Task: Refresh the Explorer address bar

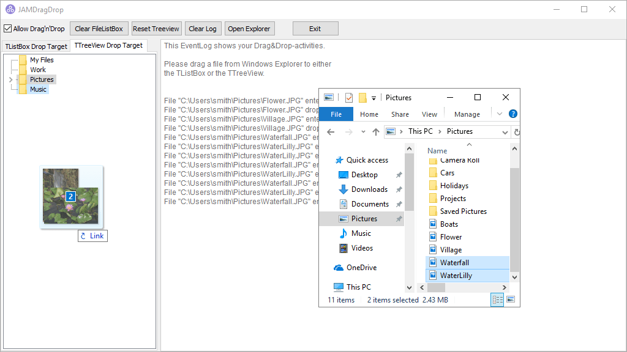Action: pos(517,131)
